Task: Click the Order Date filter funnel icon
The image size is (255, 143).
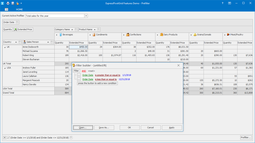Action: coord(17,22)
